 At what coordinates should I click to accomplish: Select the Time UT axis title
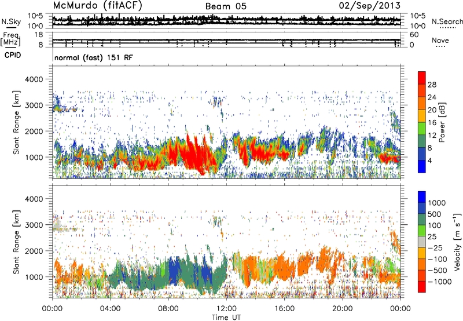(x=226, y=318)
